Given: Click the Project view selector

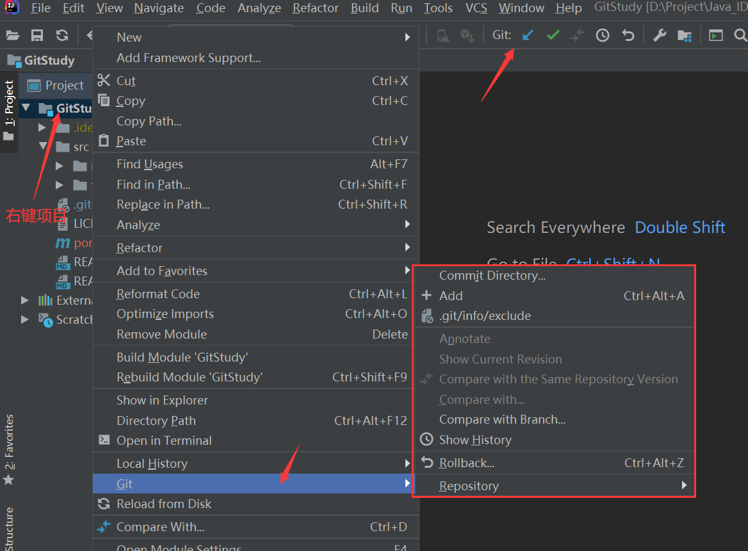Looking at the screenshot, I should coord(55,85).
